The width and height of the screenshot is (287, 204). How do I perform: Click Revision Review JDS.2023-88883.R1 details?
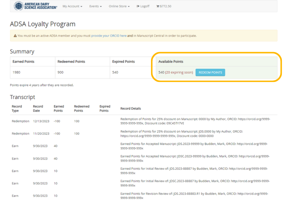pyautogui.click(x=194, y=196)
